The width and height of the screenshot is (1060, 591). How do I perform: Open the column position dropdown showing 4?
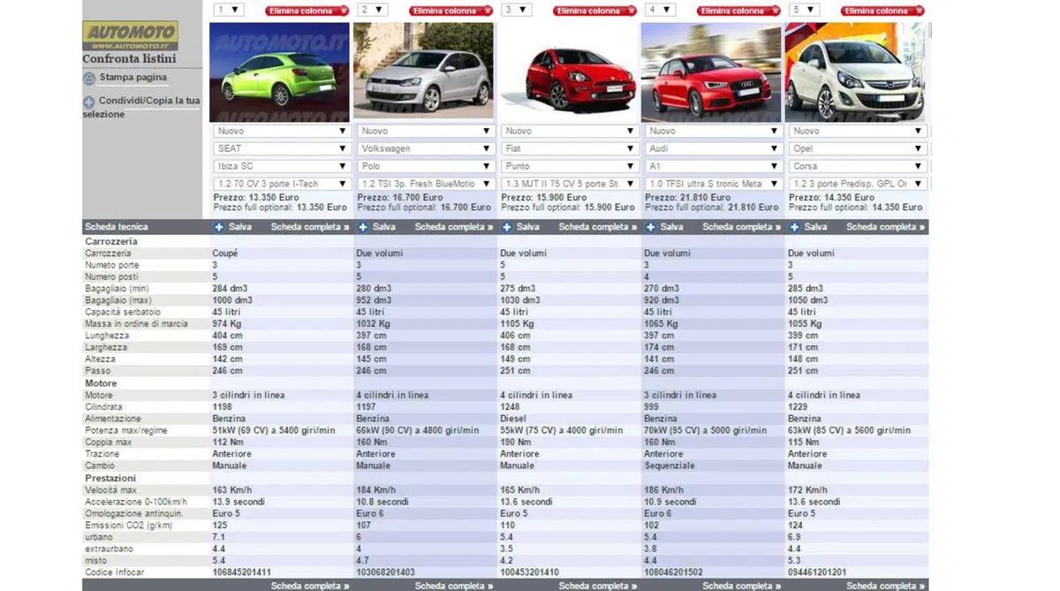[661, 10]
